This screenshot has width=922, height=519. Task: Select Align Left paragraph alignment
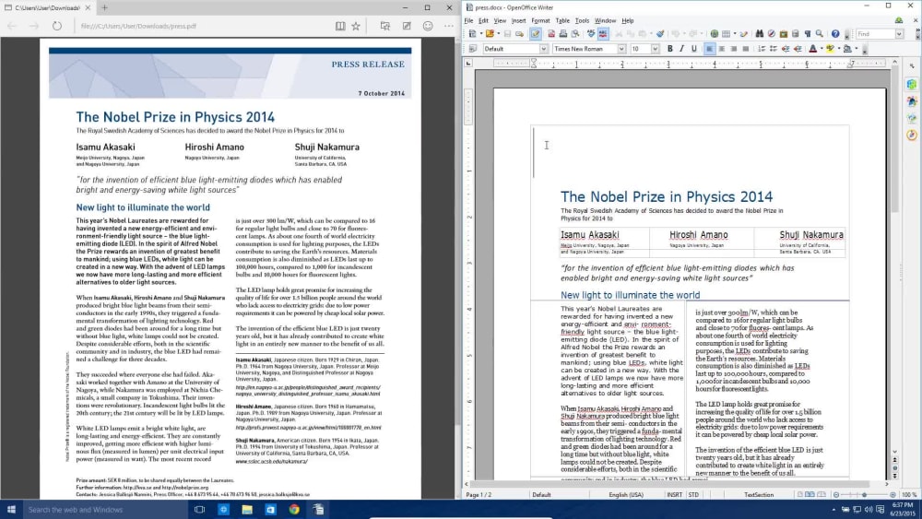click(709, 49)
